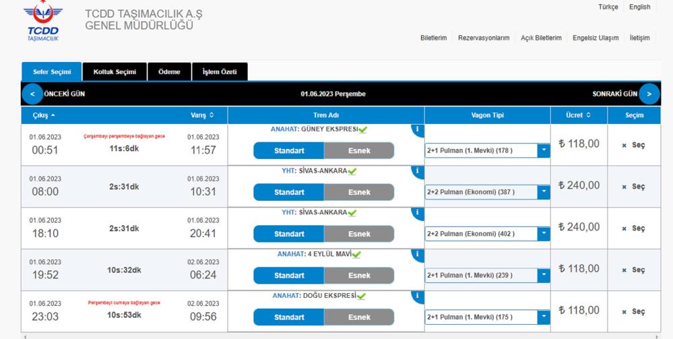Click duration text 10s:32dk

124,270
